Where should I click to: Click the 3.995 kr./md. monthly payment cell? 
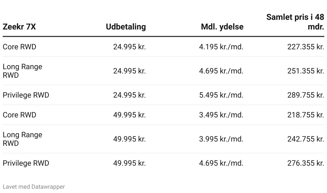pos(221,139)
